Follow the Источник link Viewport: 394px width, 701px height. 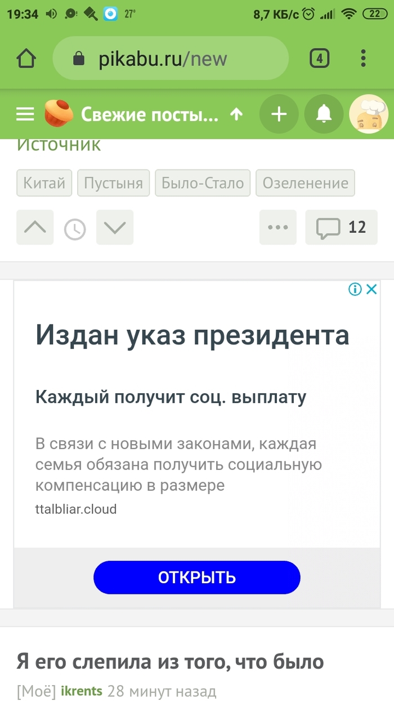pos(59,145)
